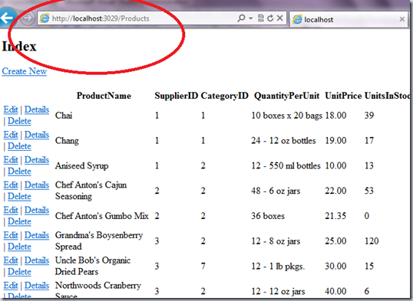Open the address bar dropdown arrow
Viewport: 413px width, 301px height.
251,18
